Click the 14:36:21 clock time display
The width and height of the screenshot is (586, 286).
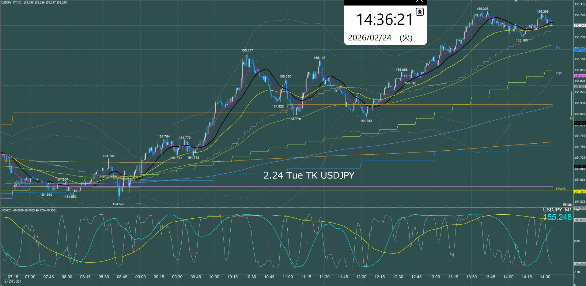click(385, 20)
